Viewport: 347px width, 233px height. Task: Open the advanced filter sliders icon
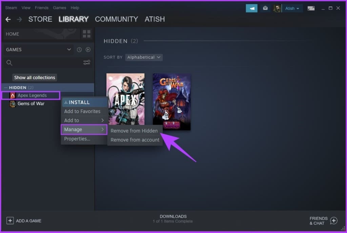[86, 62]
